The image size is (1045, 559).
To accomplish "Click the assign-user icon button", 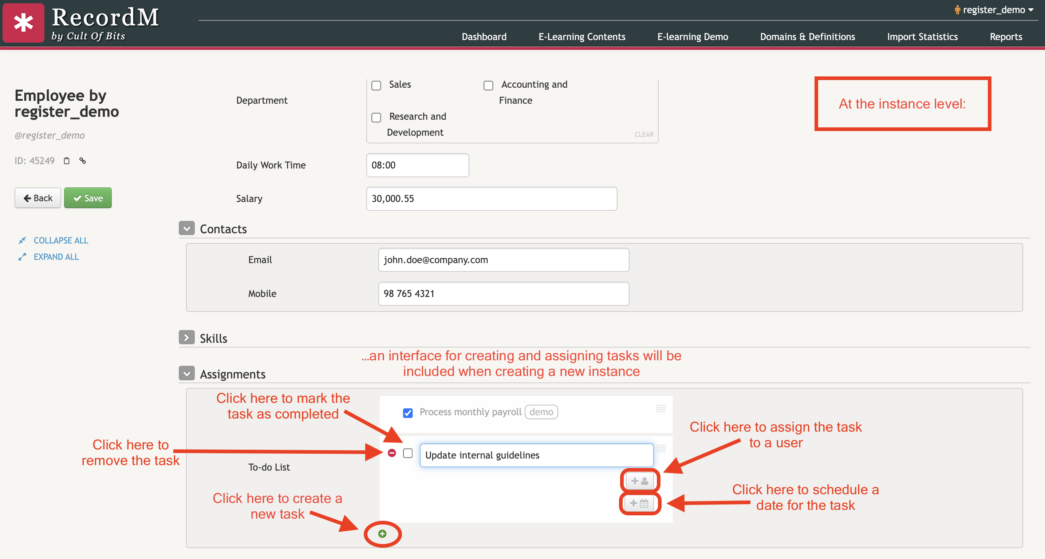I will pyautogui.click(x=639, y=481).
